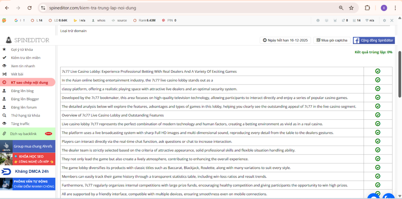Go to 'Viết bài' in the sidebar
The width and height of the screenshot is (402, 199).
(x=17, y=74)
